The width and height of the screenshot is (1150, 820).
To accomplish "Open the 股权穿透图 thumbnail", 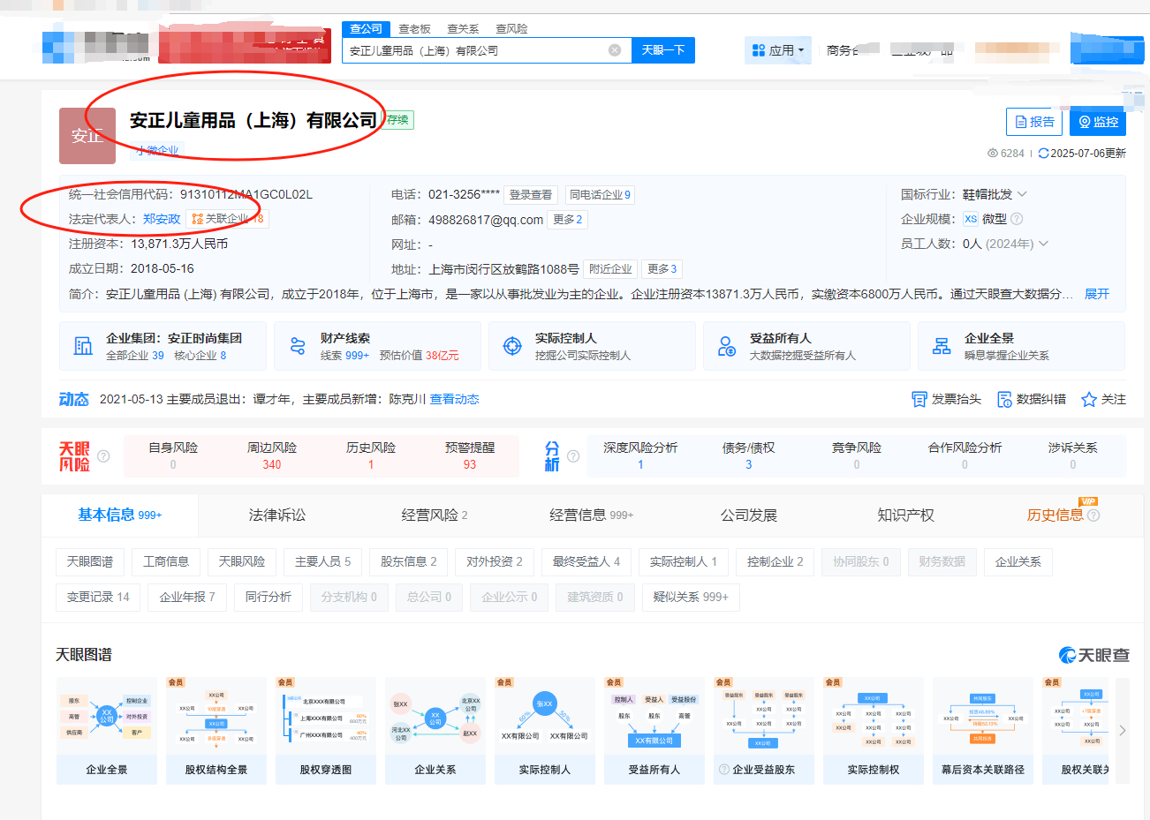I will pos(326,731).
